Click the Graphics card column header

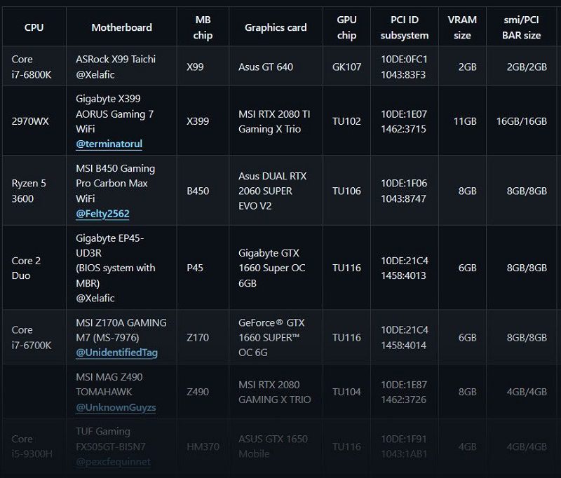point(276,27)
